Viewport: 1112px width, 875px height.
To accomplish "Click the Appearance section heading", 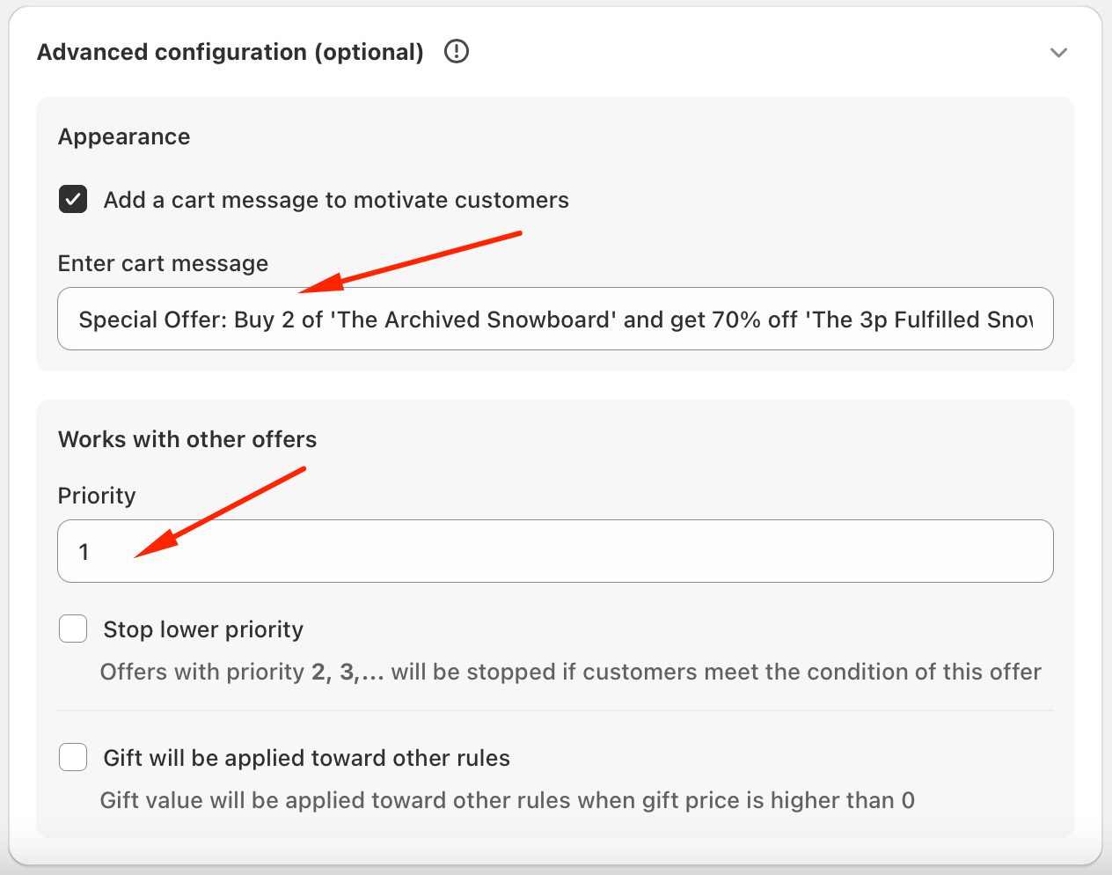I will point(123,136).
